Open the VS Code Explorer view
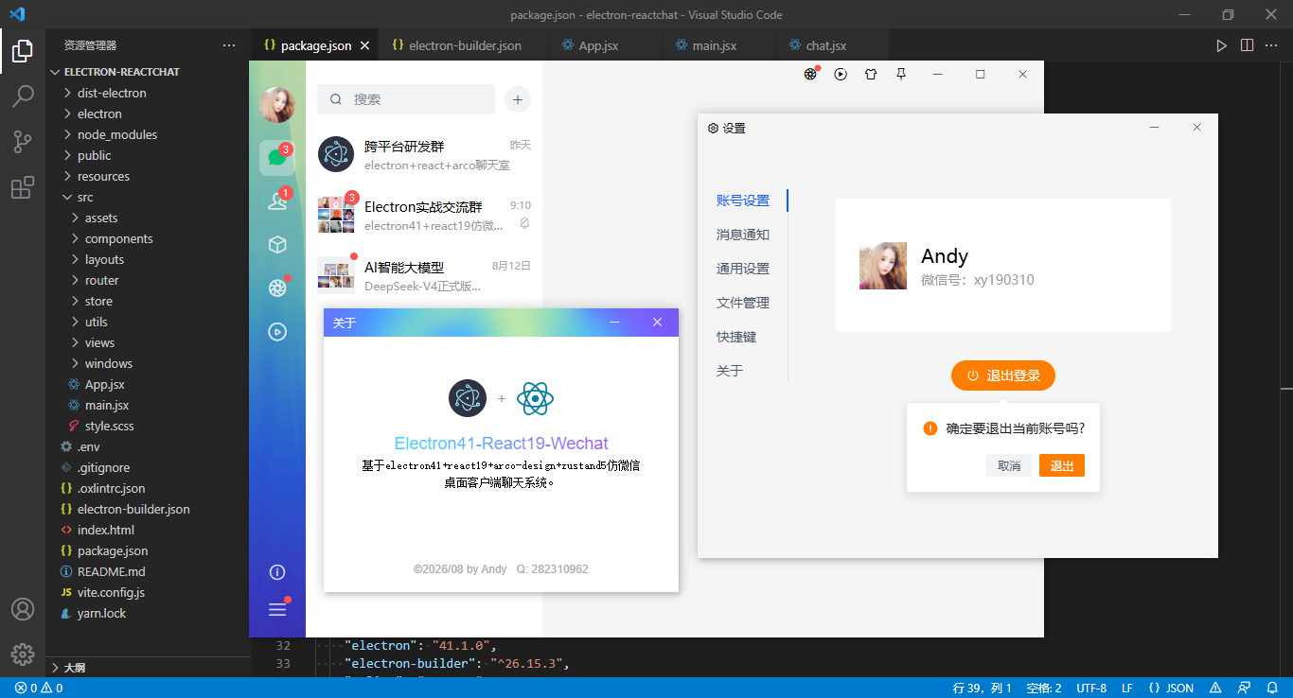Screen dimensions: 1293x698 pyautogui.click(x=23, y=51)
